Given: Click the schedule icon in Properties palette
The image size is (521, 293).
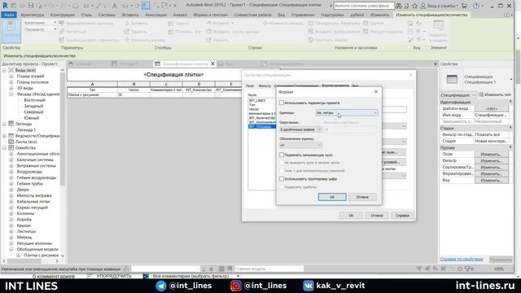Looking at the screenshot, I should [452, 79].
